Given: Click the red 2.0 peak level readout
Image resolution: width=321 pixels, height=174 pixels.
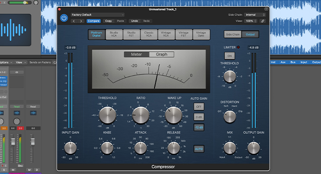Looking at the screenshot, I should pyautogui.click(x=20, y=128).
